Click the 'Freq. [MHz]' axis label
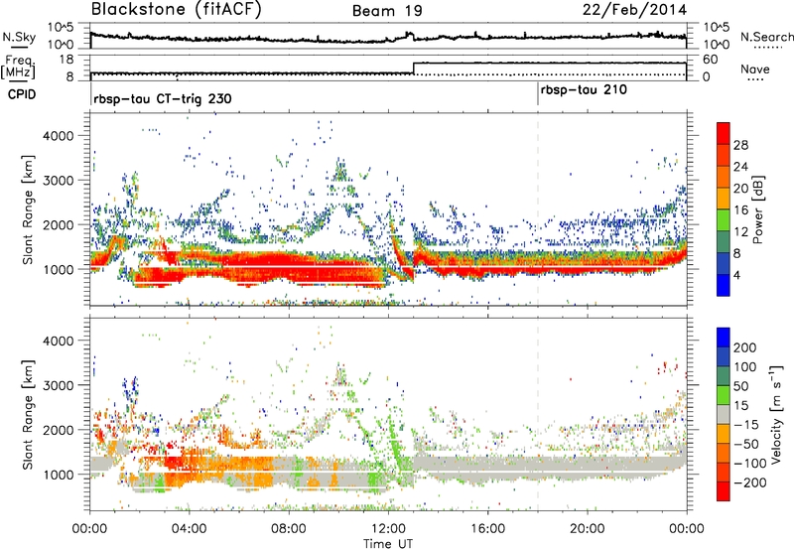The width and height of the screenshot is (794, 550). coord(18,68)
